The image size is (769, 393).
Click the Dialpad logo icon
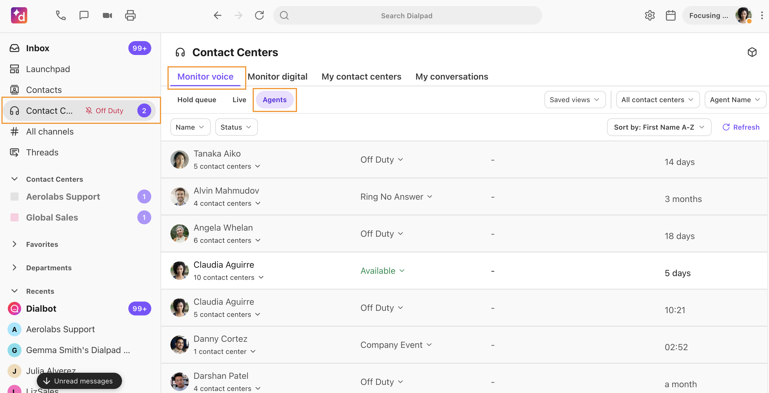click(x=19, y=16)
